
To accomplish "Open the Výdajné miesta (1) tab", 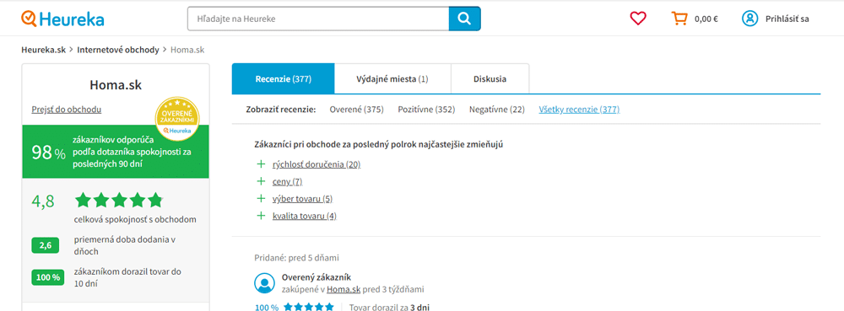I will coord(392,79).
